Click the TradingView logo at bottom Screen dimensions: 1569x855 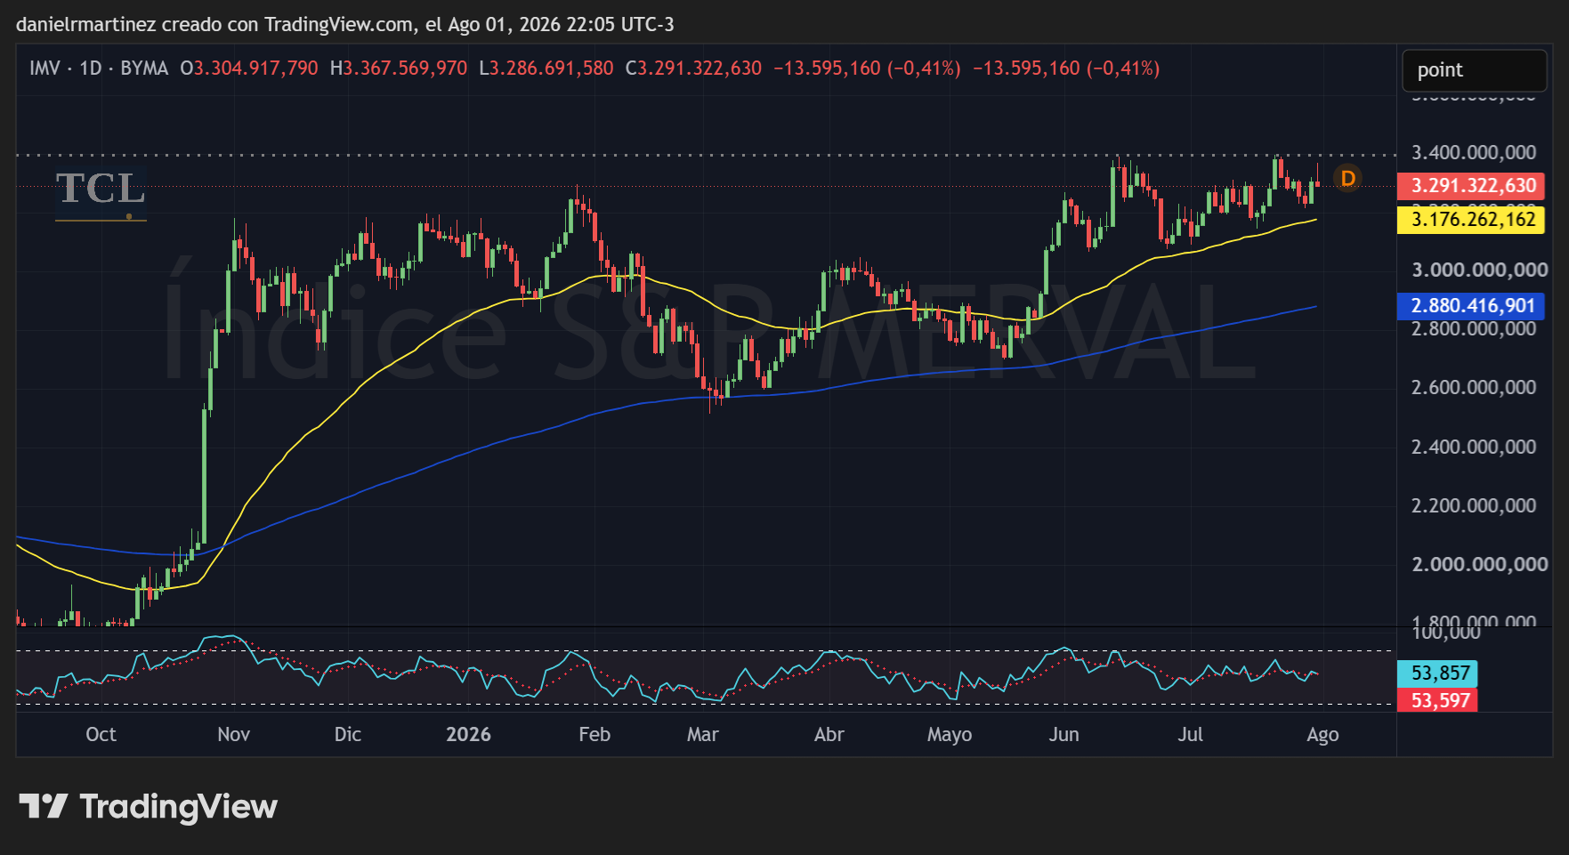tap(149, 807)
